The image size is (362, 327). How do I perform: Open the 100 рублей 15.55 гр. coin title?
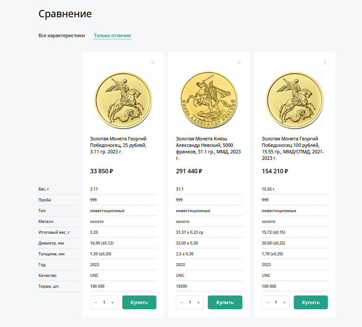click(x=293, y=149)
